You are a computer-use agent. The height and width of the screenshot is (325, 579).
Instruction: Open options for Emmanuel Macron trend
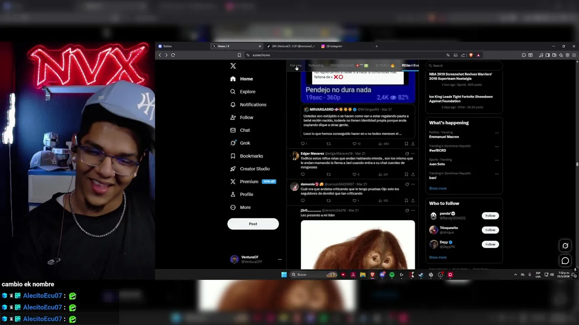point(497,133)
